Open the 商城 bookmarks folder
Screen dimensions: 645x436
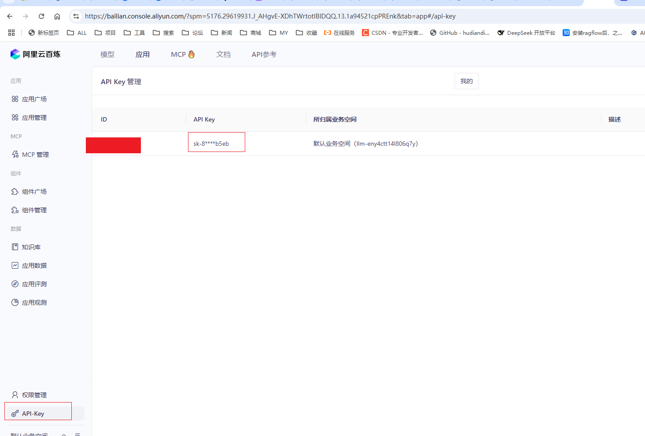pyautogui.click(x=250, y=33)
